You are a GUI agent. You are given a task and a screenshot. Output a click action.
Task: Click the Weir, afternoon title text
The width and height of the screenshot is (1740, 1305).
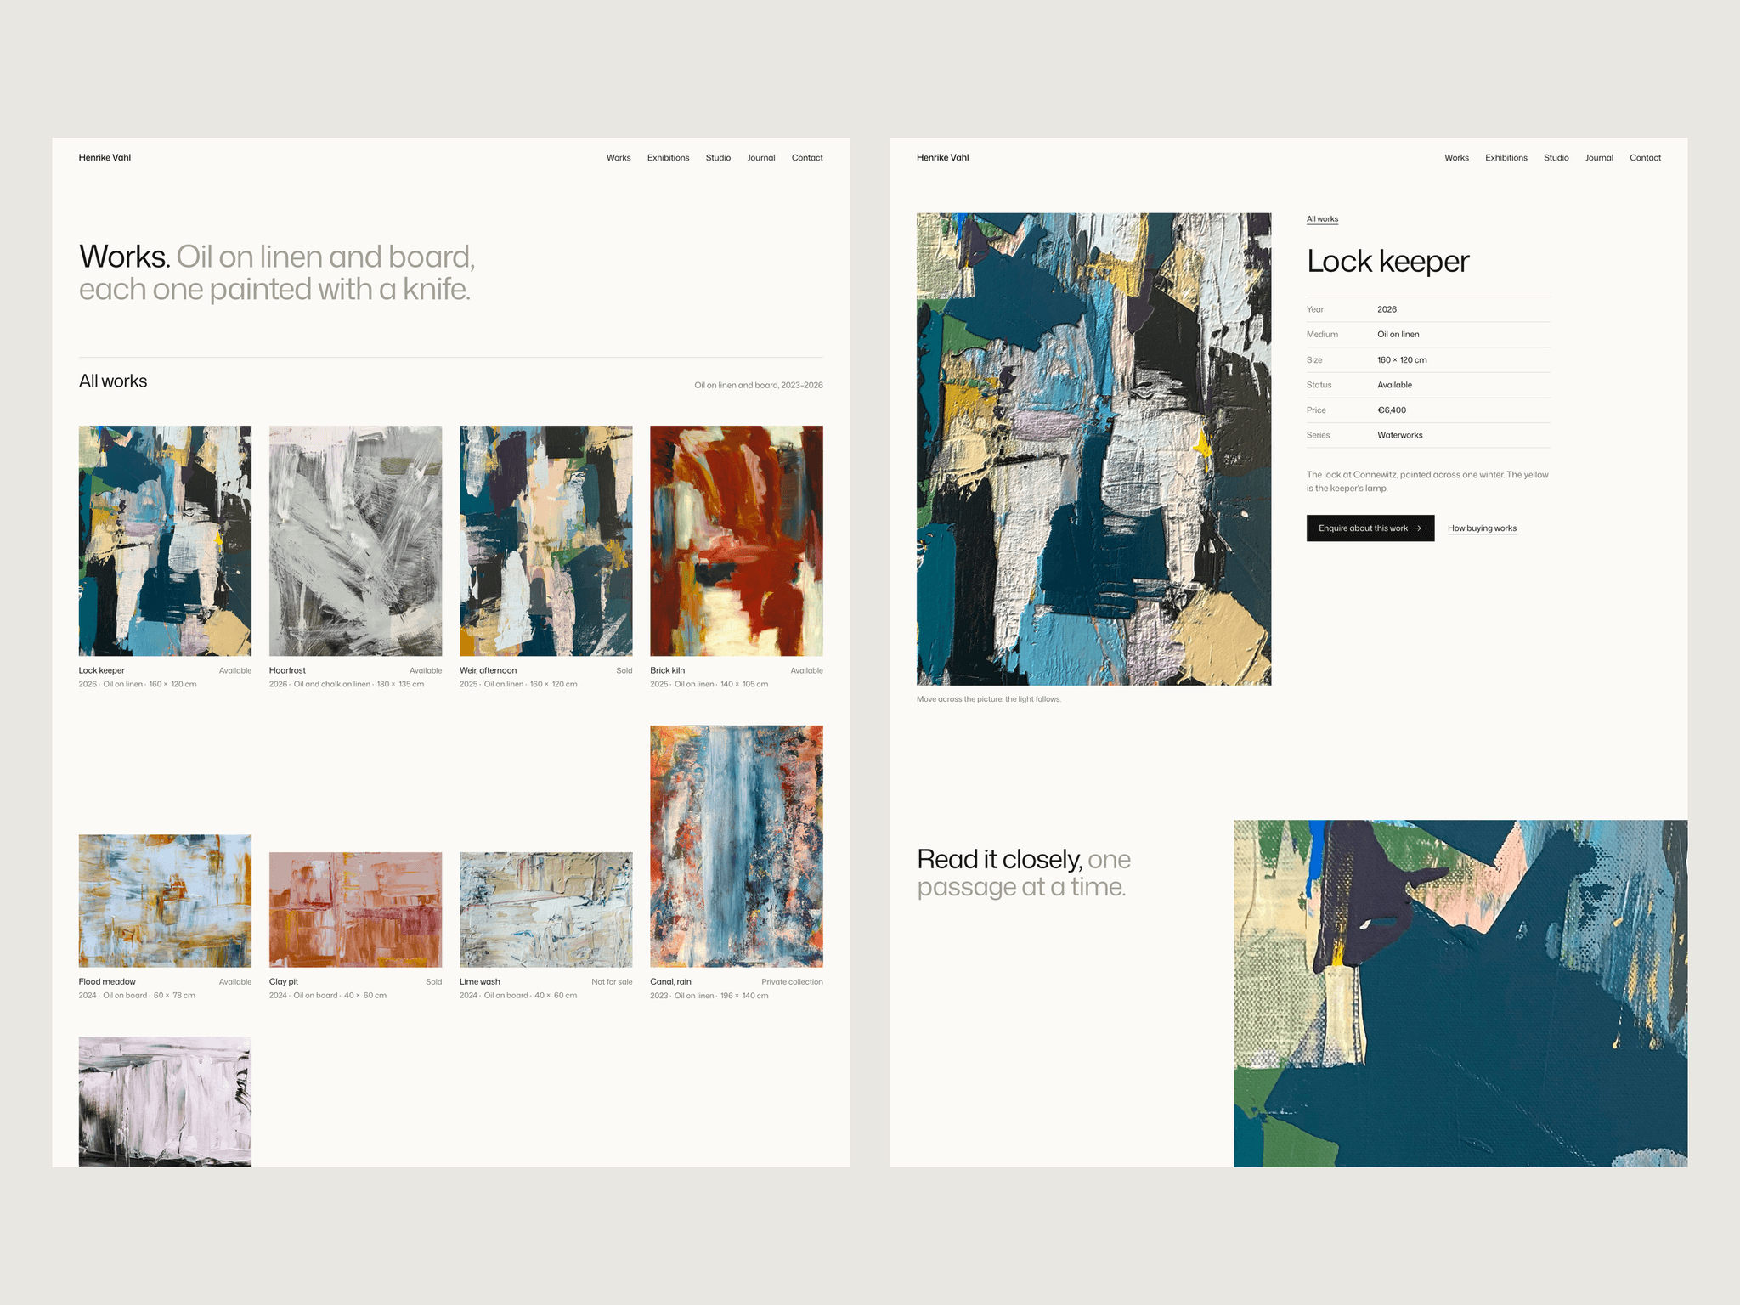(x=488, y=670)
